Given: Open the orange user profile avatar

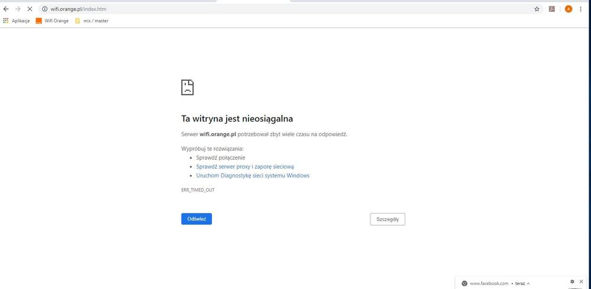Looking at the screenshot, I should [x=569, y=9].
